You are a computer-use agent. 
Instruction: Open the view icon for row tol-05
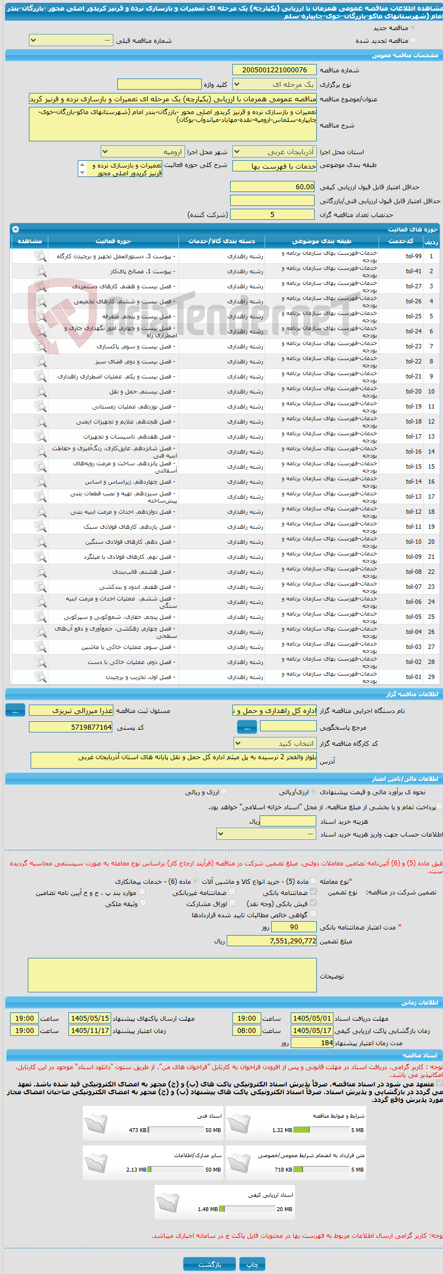point(40,617)
